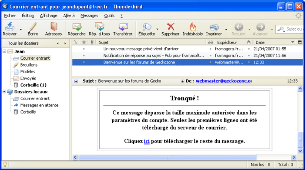Toggle read status dot of first message

[x=210, y=49]
